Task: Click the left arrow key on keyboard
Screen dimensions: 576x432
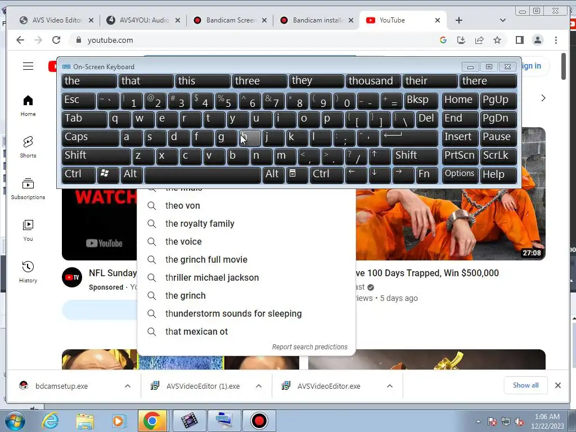Action: 356,174
